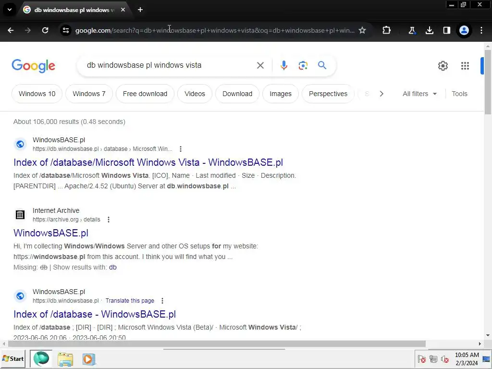Click the Google logo
This screenshot has height=369, width=492.
pos(34,66)
